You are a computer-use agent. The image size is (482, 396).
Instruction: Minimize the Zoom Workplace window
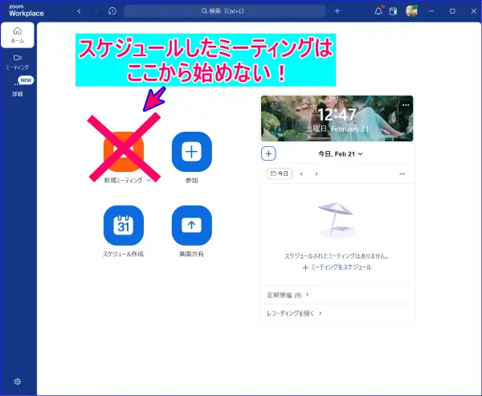tap(431, 11)
